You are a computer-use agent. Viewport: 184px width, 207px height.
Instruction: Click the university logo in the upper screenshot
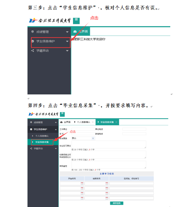[x=50, y=20]
